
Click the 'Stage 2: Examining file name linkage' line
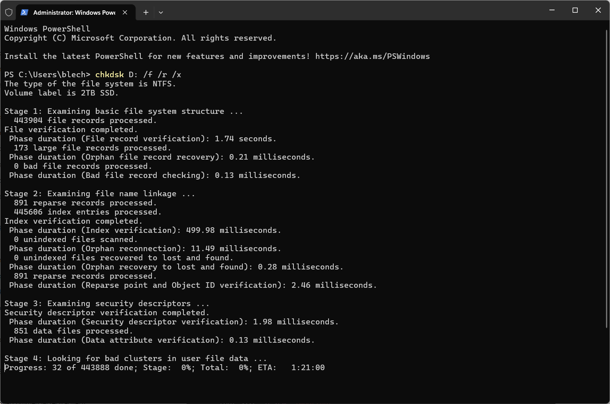tap(100, 193)
